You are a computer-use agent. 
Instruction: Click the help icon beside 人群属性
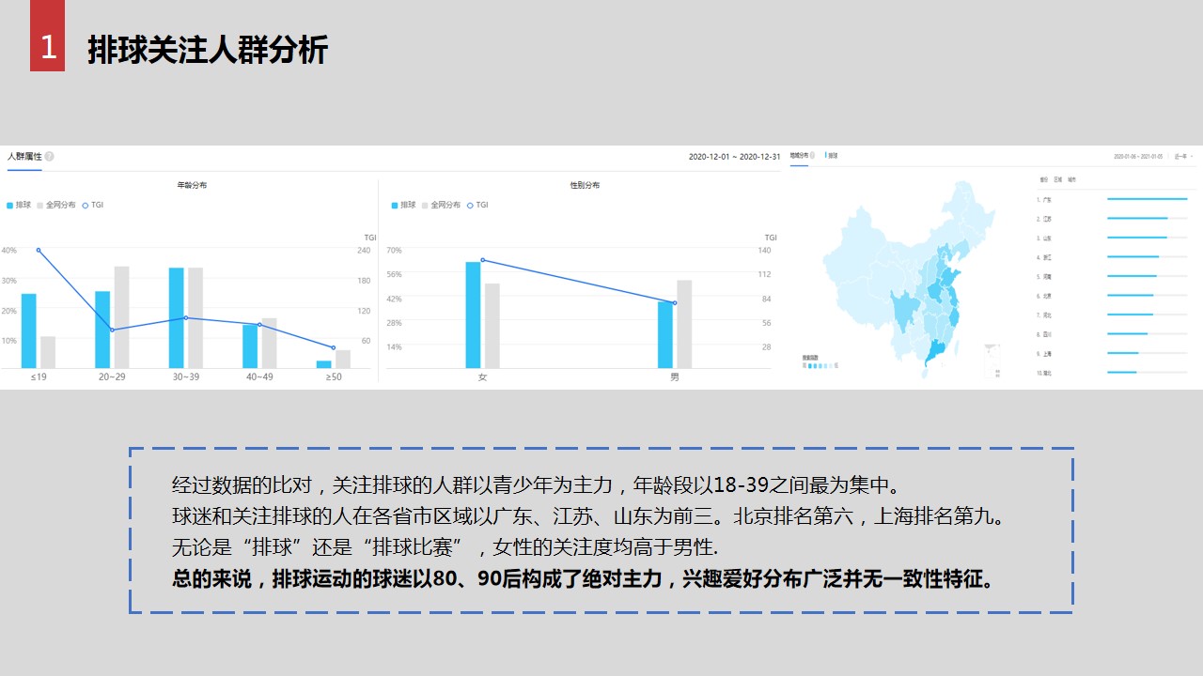pos(50,156)
